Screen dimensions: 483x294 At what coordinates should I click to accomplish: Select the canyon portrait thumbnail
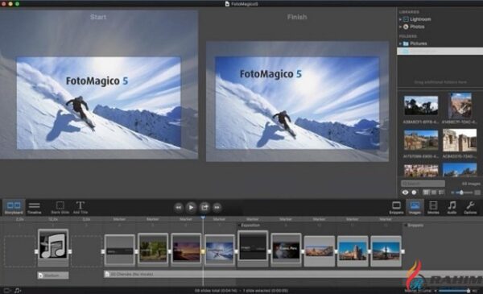coord(460,106)
